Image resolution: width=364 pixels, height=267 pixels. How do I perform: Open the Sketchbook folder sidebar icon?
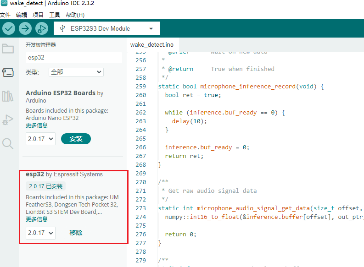tap(8, 49)
